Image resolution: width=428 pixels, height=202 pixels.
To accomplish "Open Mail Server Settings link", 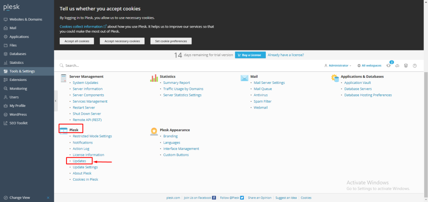I will pyautogui.click(x=269, y=83).
